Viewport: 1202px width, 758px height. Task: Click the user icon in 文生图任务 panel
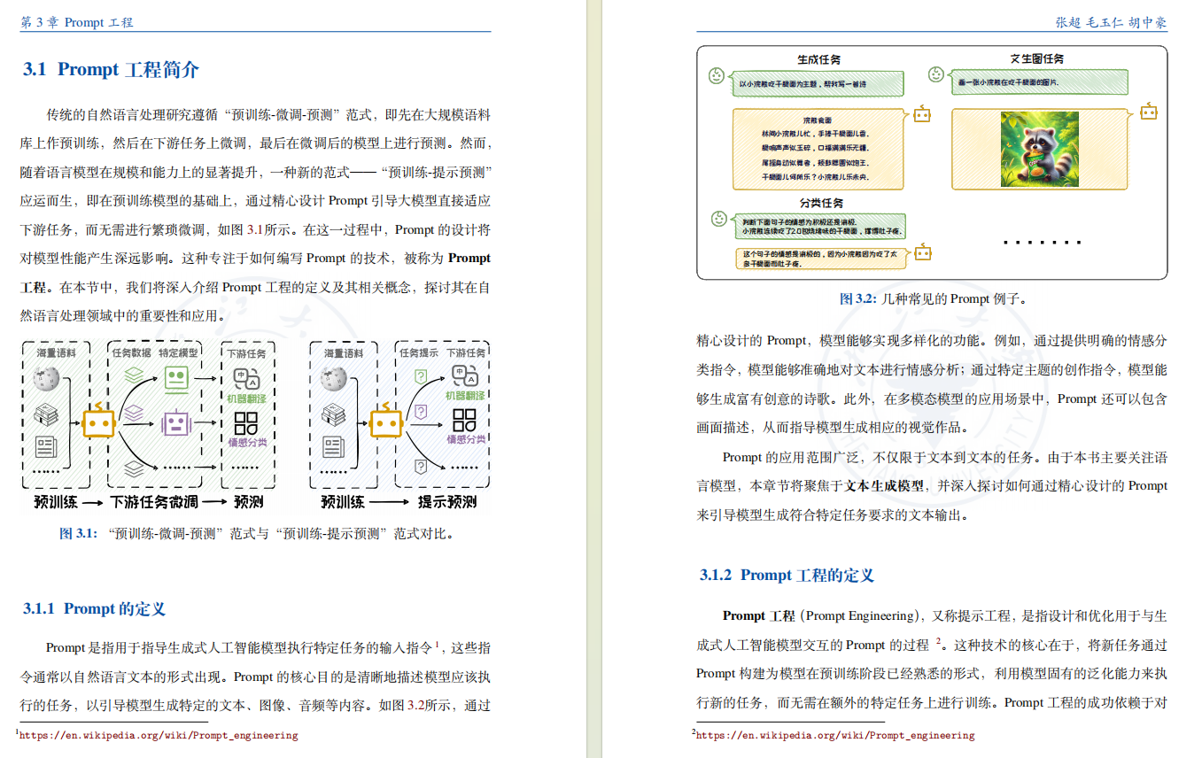click(x=935, y=75)
